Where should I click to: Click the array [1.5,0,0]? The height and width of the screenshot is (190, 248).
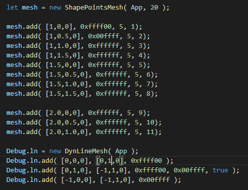63,65
